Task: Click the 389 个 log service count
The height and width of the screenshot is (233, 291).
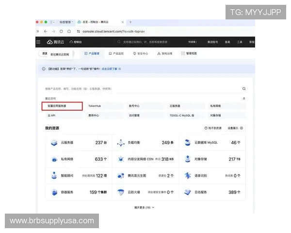Action: coord(234,192)
